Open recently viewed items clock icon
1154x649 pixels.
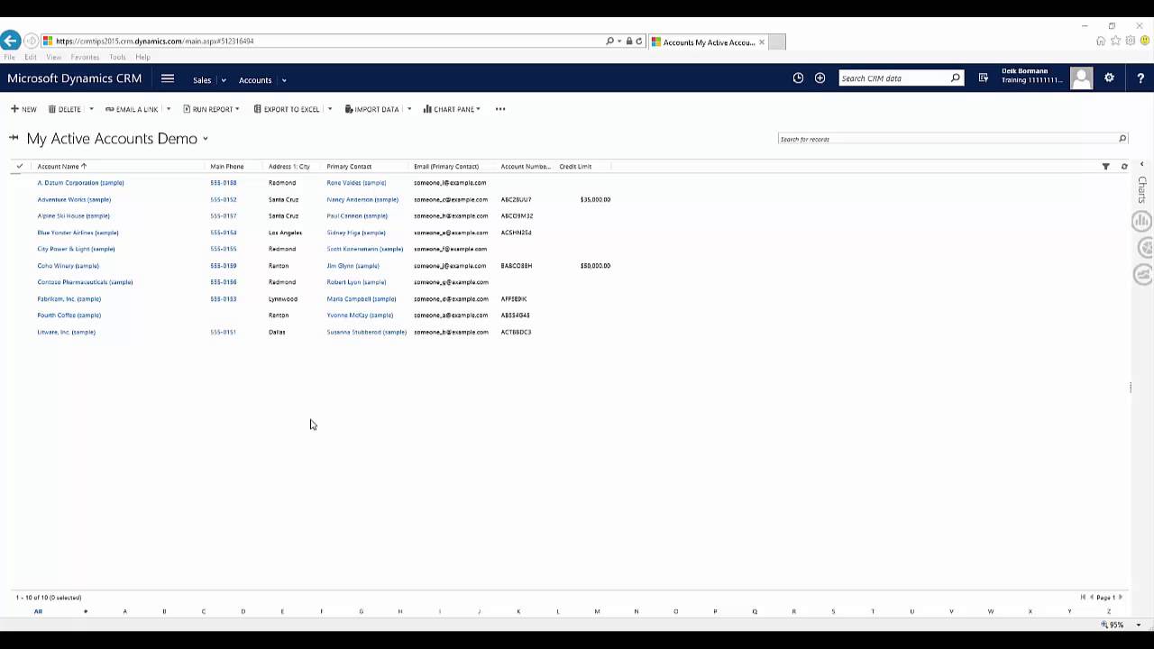(x=798, y=78)
